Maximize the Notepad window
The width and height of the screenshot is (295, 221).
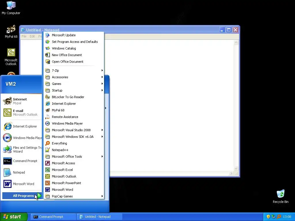point(229,30)
